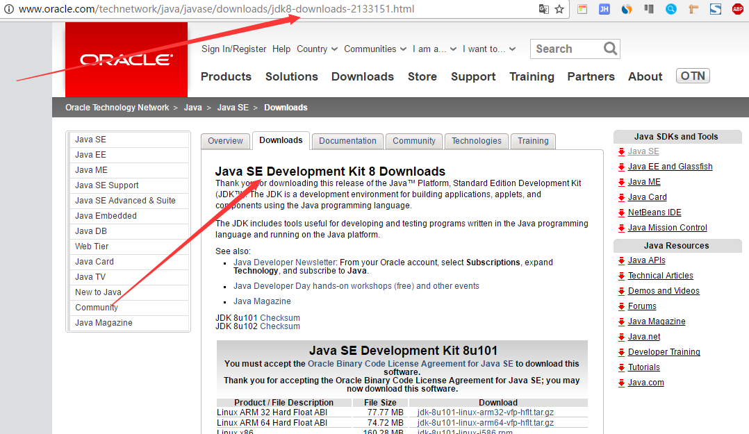Switch to the Technologies tab
The image size is (749, 434).
coord(477,141)
